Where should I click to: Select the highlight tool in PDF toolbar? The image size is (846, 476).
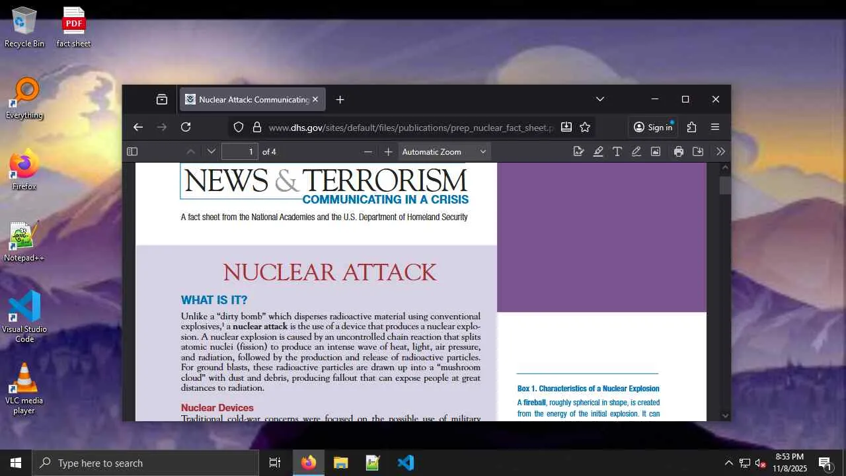tap(598, 151)
